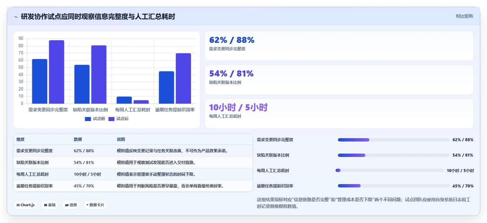The width and height of the screenshot is (487, 223).
Task: Click the 对比矩阵 label in the header
Action: pos(464,16)
